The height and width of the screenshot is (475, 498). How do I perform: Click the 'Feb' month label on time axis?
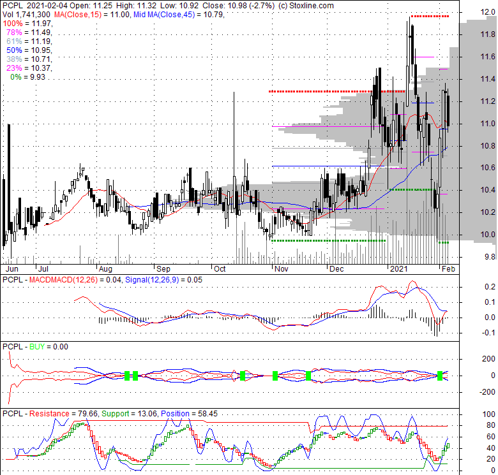coord(448,269)
